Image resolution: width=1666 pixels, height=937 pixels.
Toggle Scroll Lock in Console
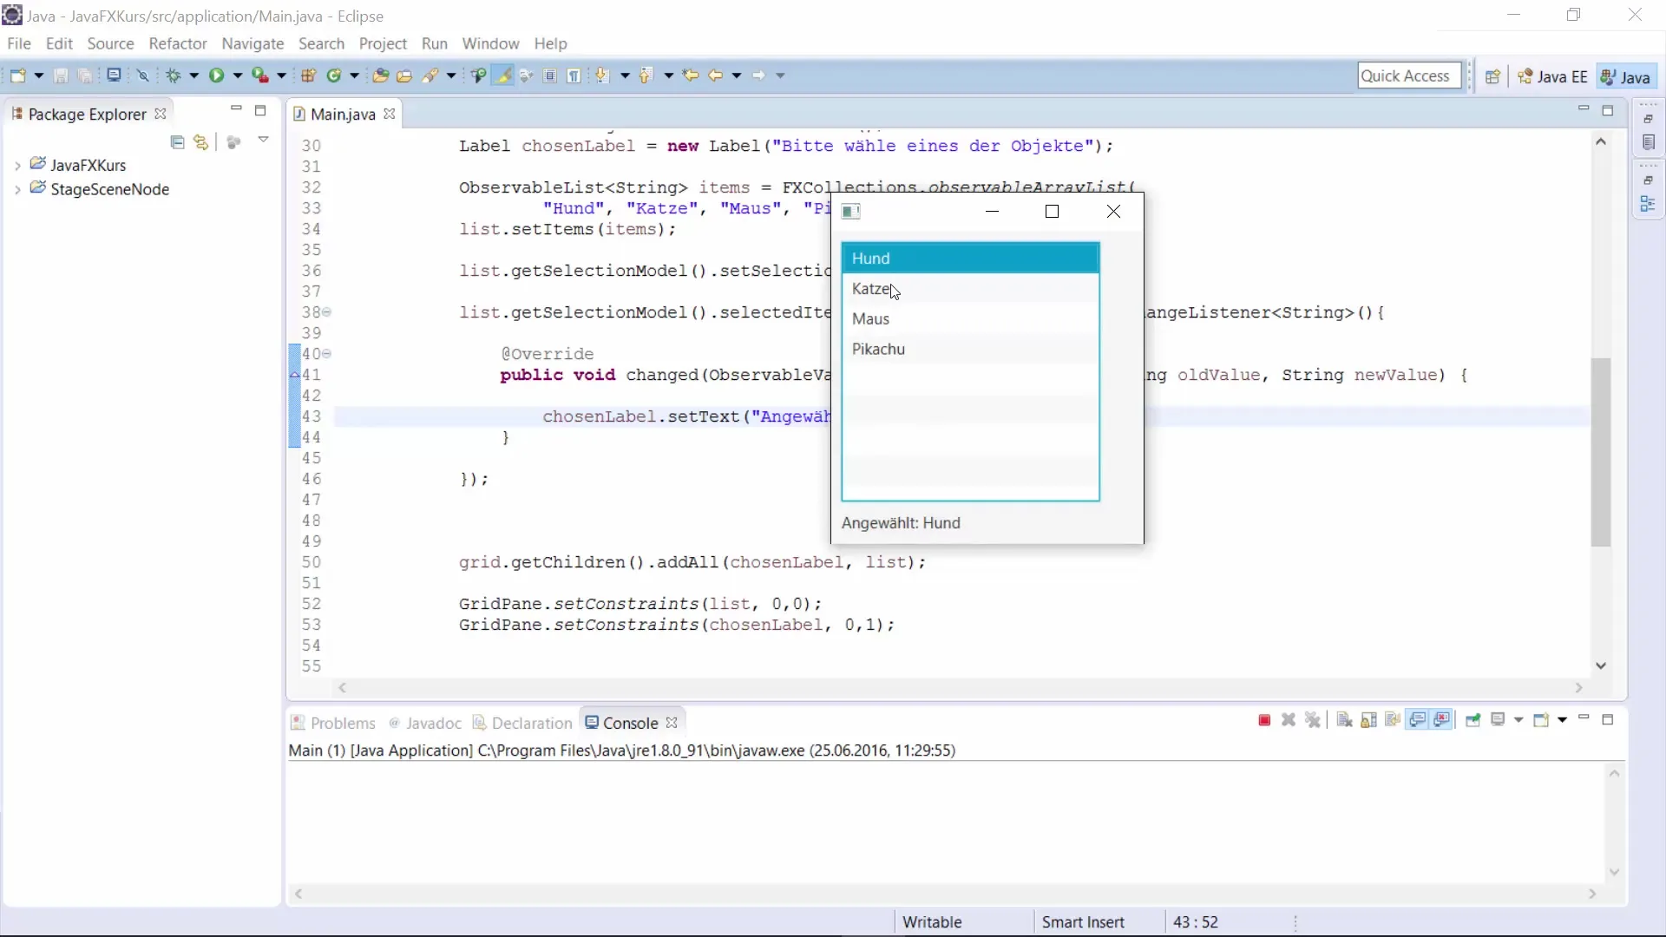click(x=1369, y=720)
